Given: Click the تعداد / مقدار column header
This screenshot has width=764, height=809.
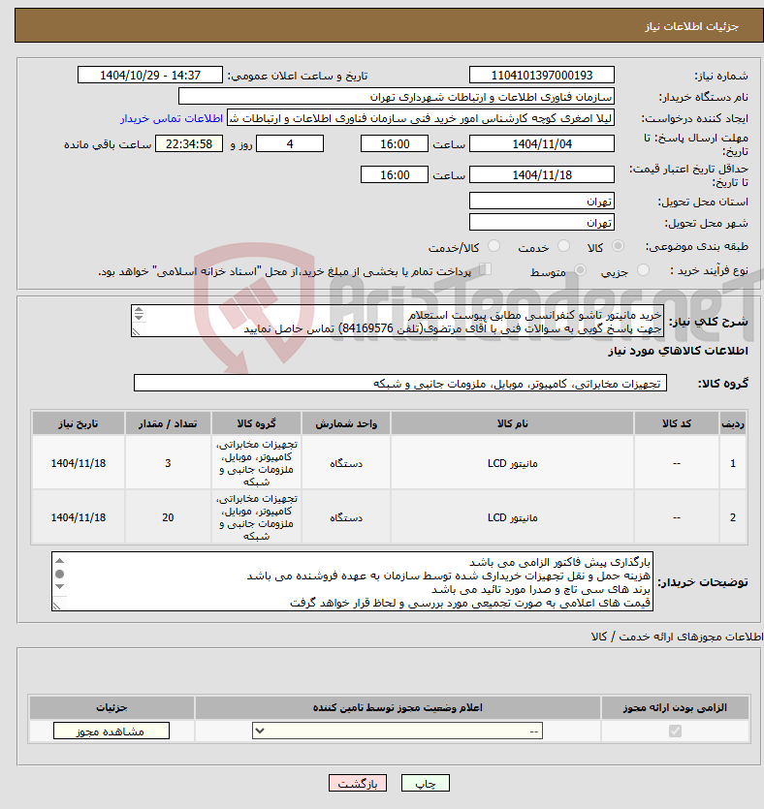Looking at the screenshot, I should pos(168,423).
